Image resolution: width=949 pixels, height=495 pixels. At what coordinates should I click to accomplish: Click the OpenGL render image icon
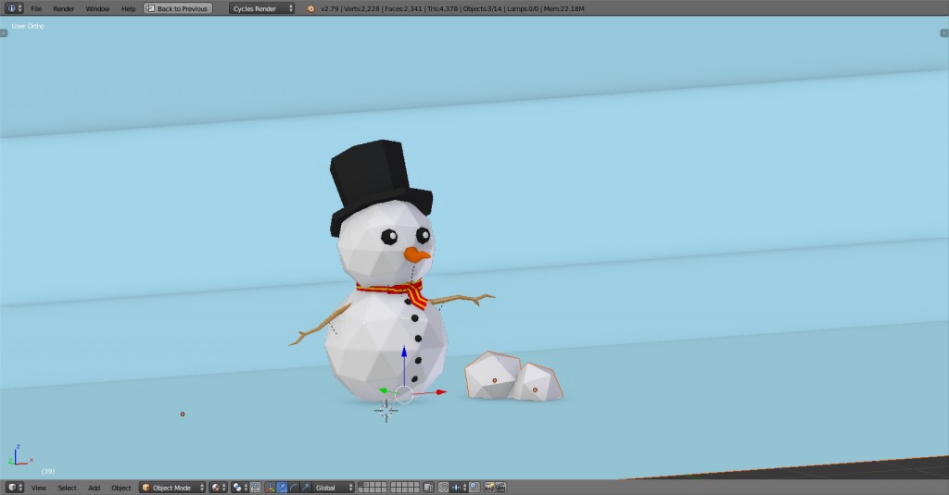(x=489, y=488)
